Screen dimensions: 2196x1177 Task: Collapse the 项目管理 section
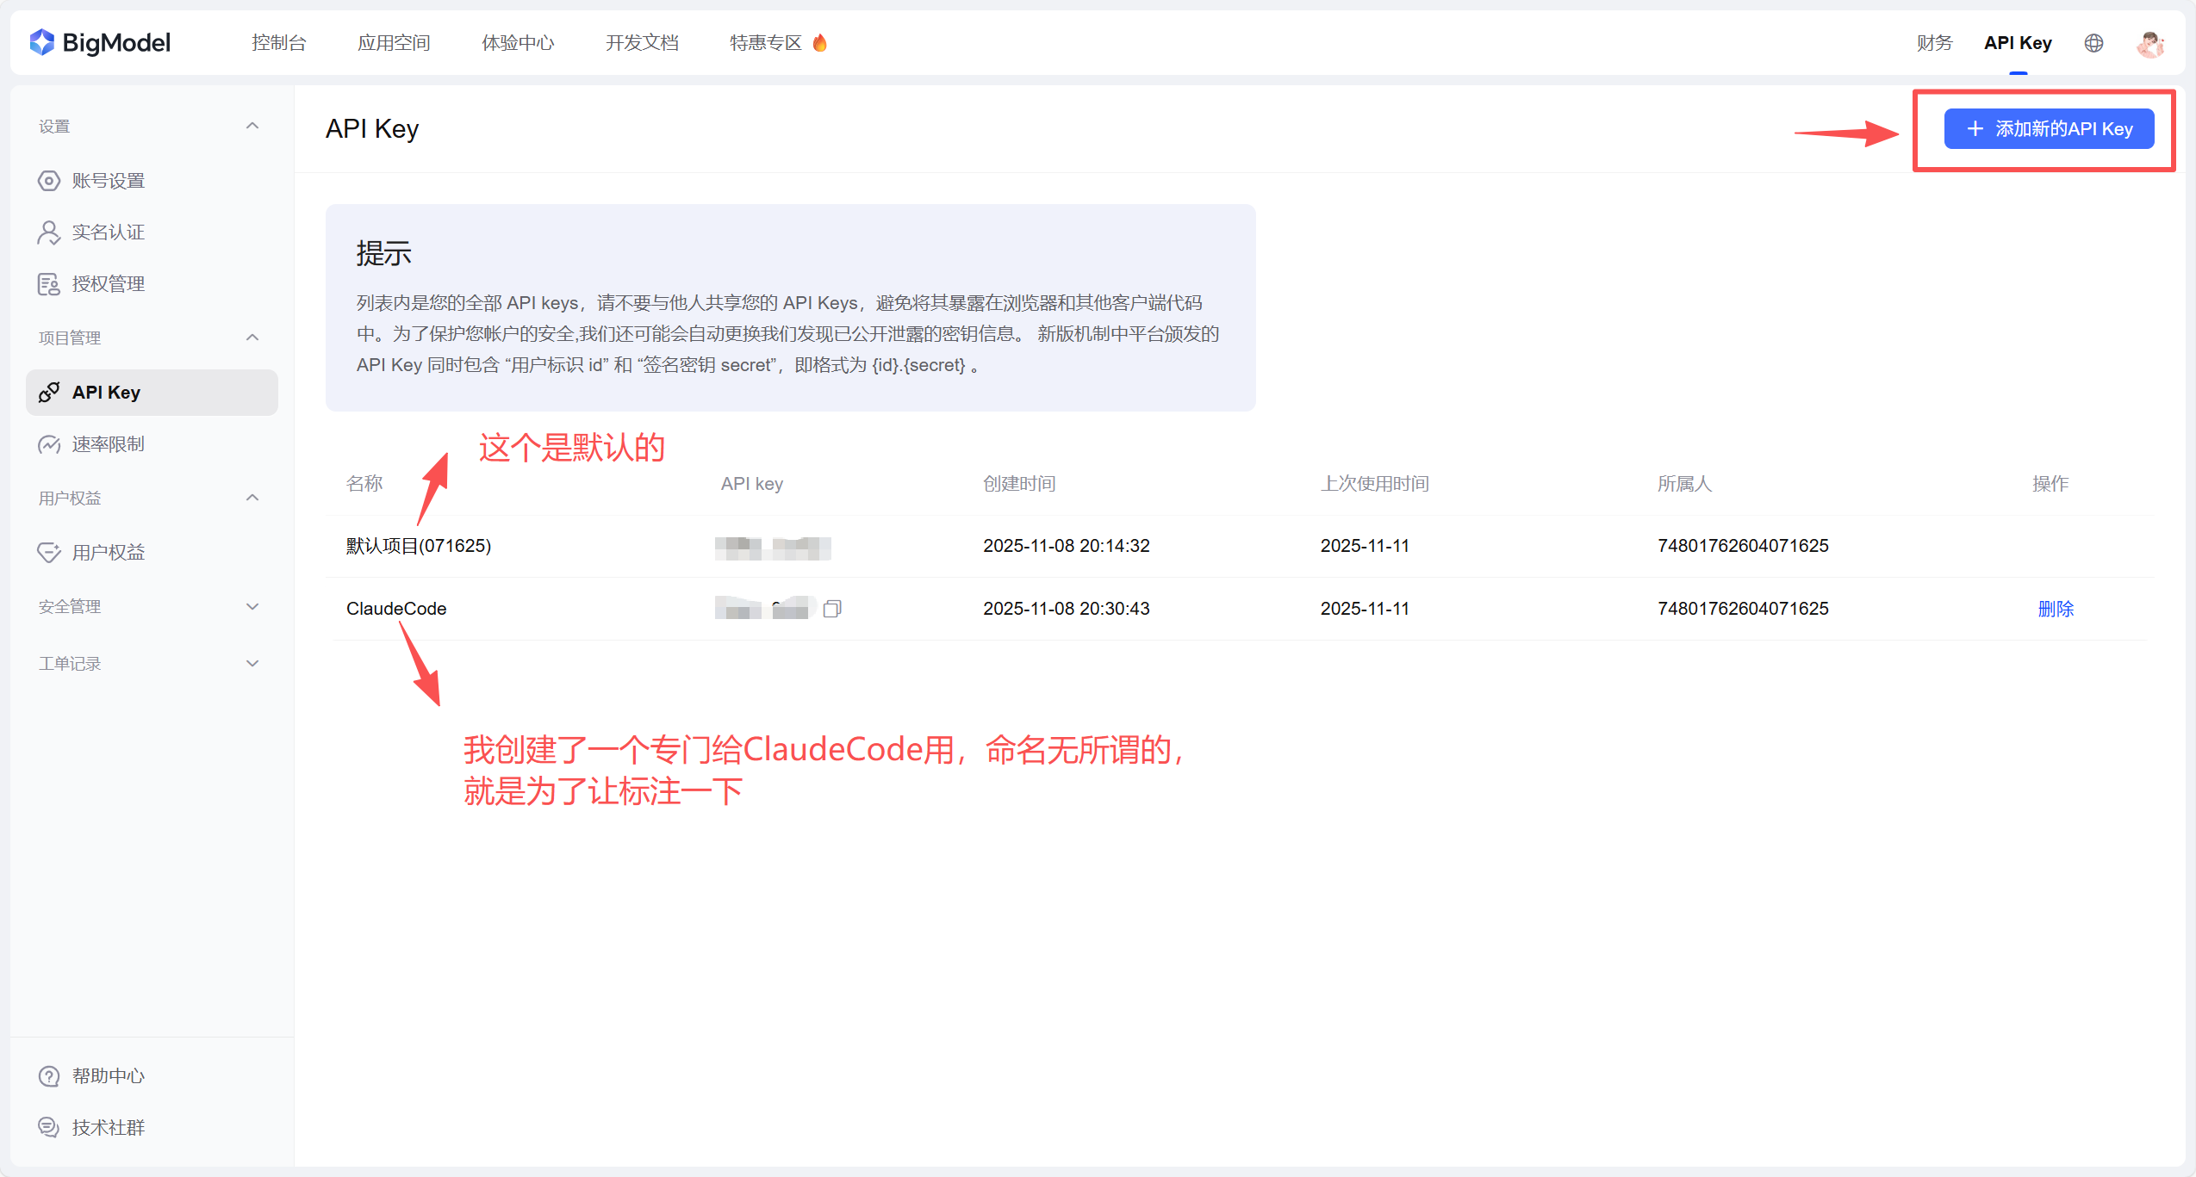point(252,338)
